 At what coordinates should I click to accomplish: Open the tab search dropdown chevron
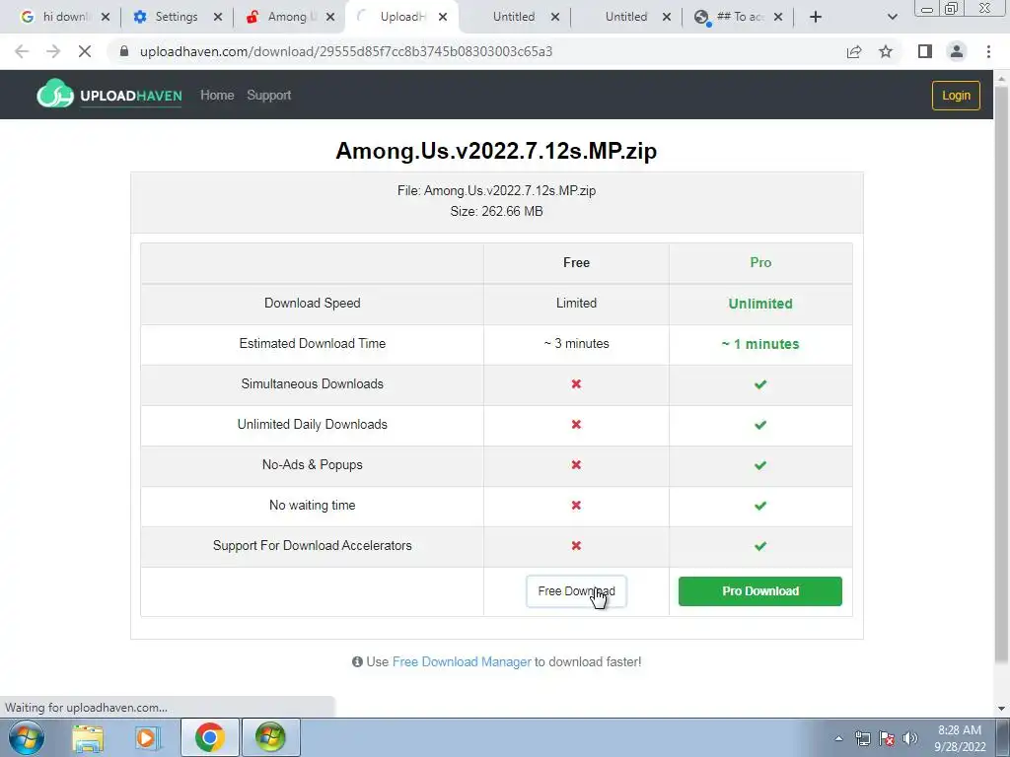(892, 17)
